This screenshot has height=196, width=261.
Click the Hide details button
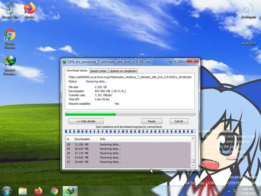[x=86, y=121]
